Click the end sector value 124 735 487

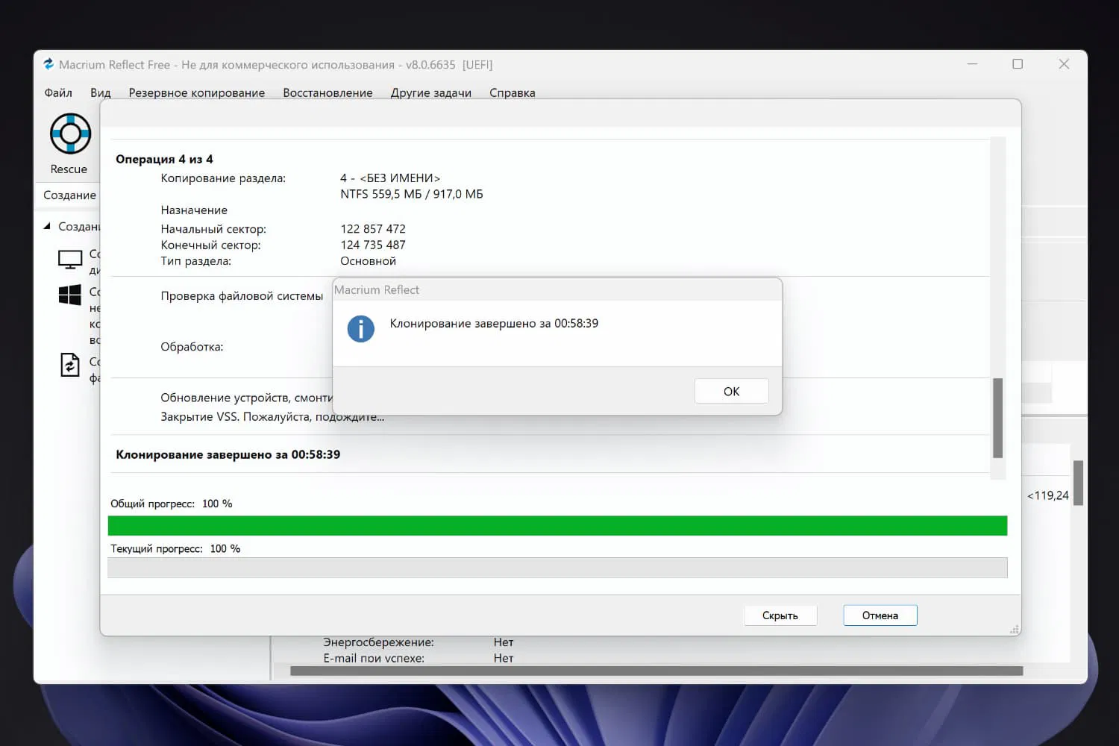pos(373,245)
